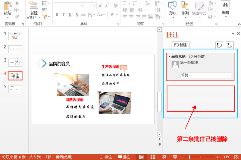Screen dimensions: 241x160
Task: Click the Paste (粘贴) clipboard icon
Action: tap(8, 6)
